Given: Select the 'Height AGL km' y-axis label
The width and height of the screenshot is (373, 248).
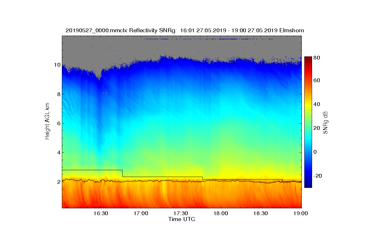Looking at the screenshot, I should click(x=47, y=122).
